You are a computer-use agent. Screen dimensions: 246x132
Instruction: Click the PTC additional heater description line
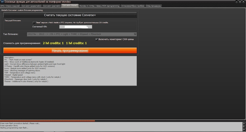pos(29,62)
